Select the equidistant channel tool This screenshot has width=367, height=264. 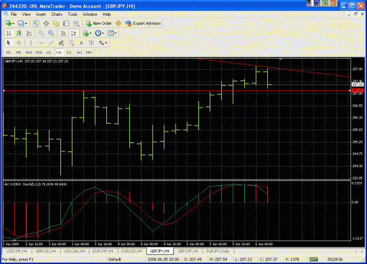[61, 43]
